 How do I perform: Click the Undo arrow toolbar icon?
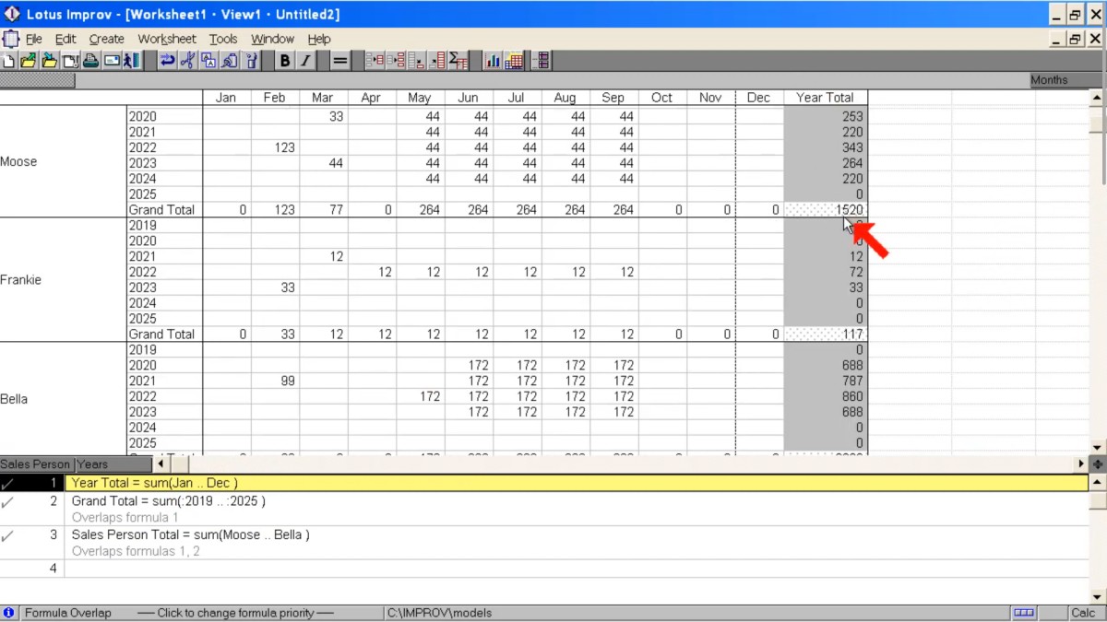coord(167,61)
